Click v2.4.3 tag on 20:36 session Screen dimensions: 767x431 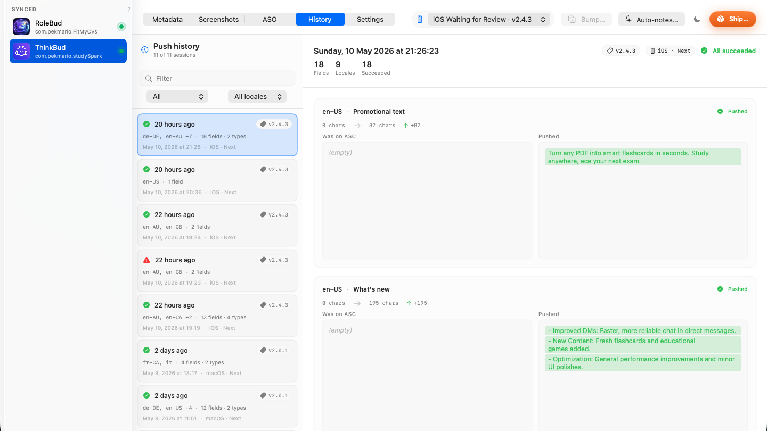(x=274, y=169)
